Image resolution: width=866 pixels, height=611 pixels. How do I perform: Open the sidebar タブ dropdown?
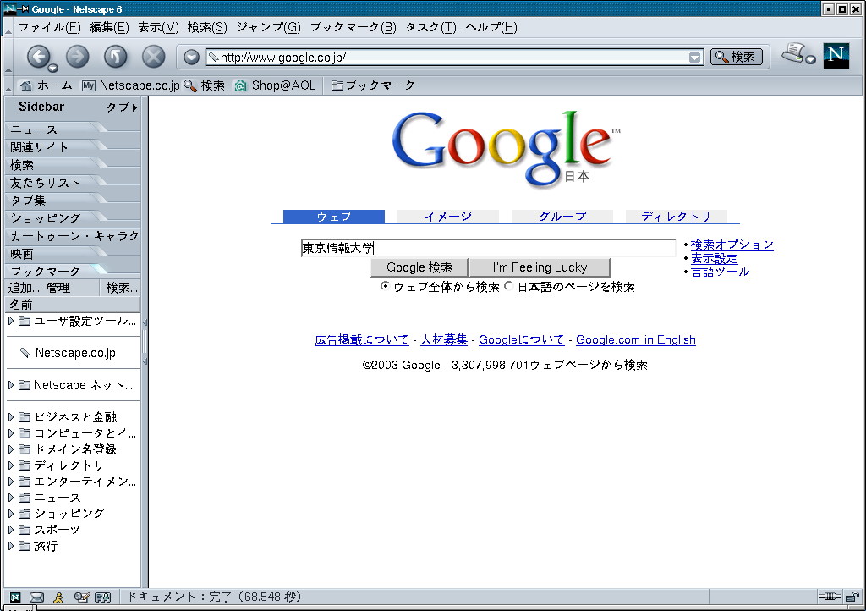tap(122, 107)
